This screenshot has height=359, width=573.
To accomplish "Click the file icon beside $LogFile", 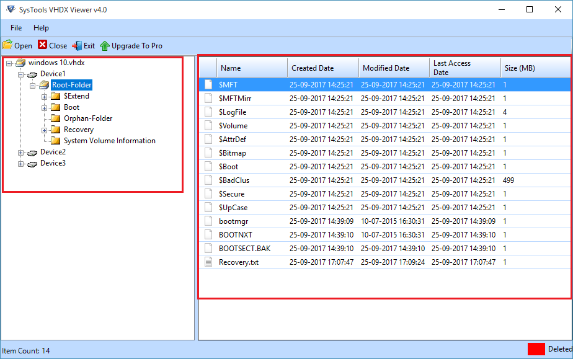I will pyautogui.click(x=208, y=112).
